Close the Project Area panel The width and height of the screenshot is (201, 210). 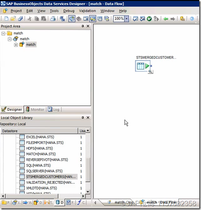(88, 26)
